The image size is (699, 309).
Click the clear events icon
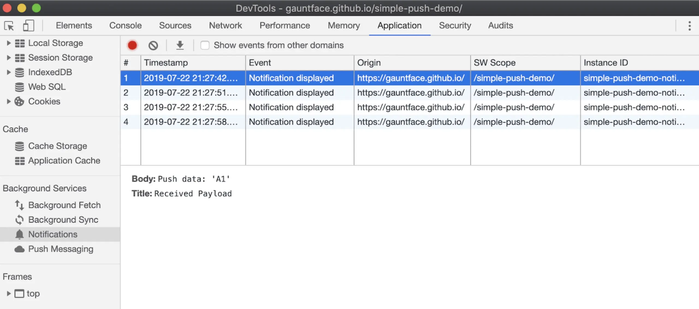coord(153,45)
